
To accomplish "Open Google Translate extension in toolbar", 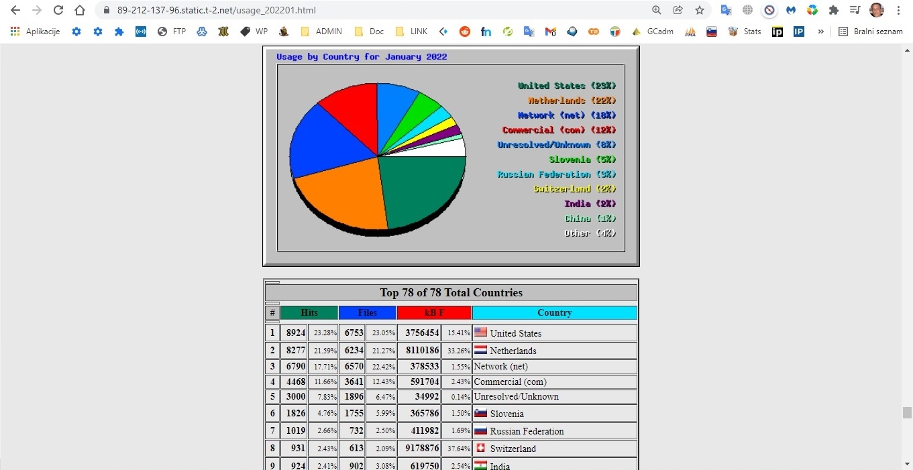I will 726,10.
